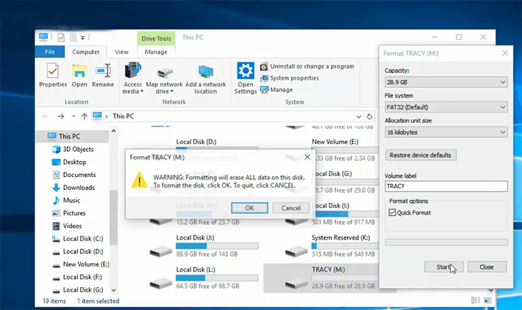Click Add a network location icon

point(206,72)
